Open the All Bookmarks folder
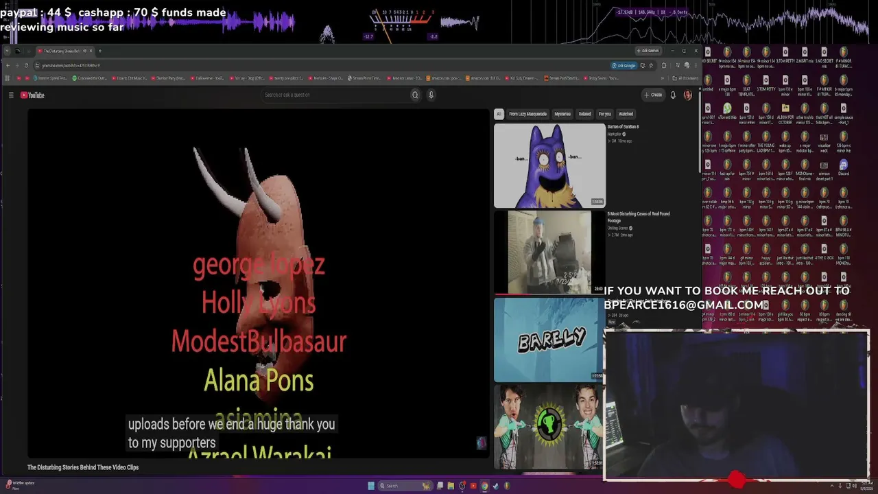Viewport: 878px width, 494px height. click(x=685, y=78)
